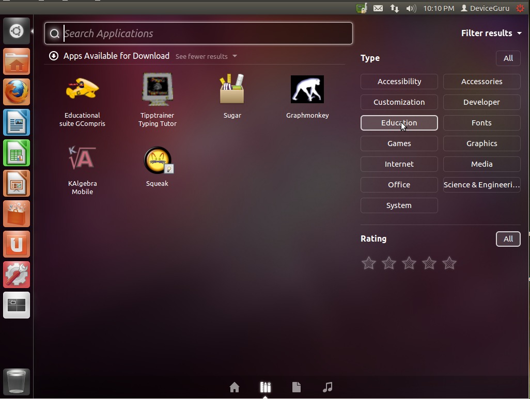Open the network indicator in top panel
The image size is (530, 399).
tap(395, 8)
